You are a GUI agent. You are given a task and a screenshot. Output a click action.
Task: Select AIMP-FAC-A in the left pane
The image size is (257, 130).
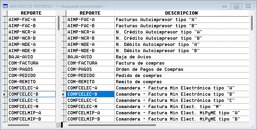click(x=31, y=19)
